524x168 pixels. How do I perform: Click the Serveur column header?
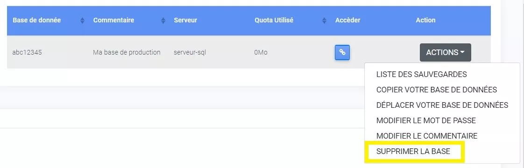[185, 20]
